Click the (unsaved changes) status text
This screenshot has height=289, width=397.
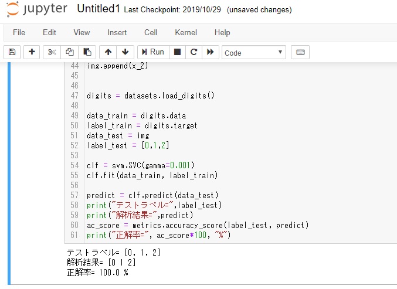pos(259,10)
